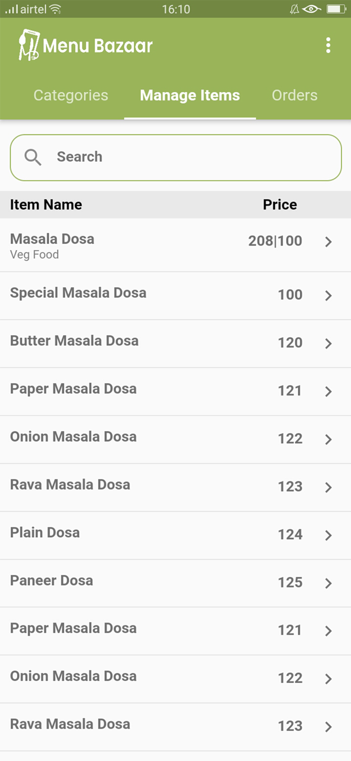Screen dimensions: 351x761
Task: Expand the Butter Masala Dosa chevron
Action: point(328,344)
